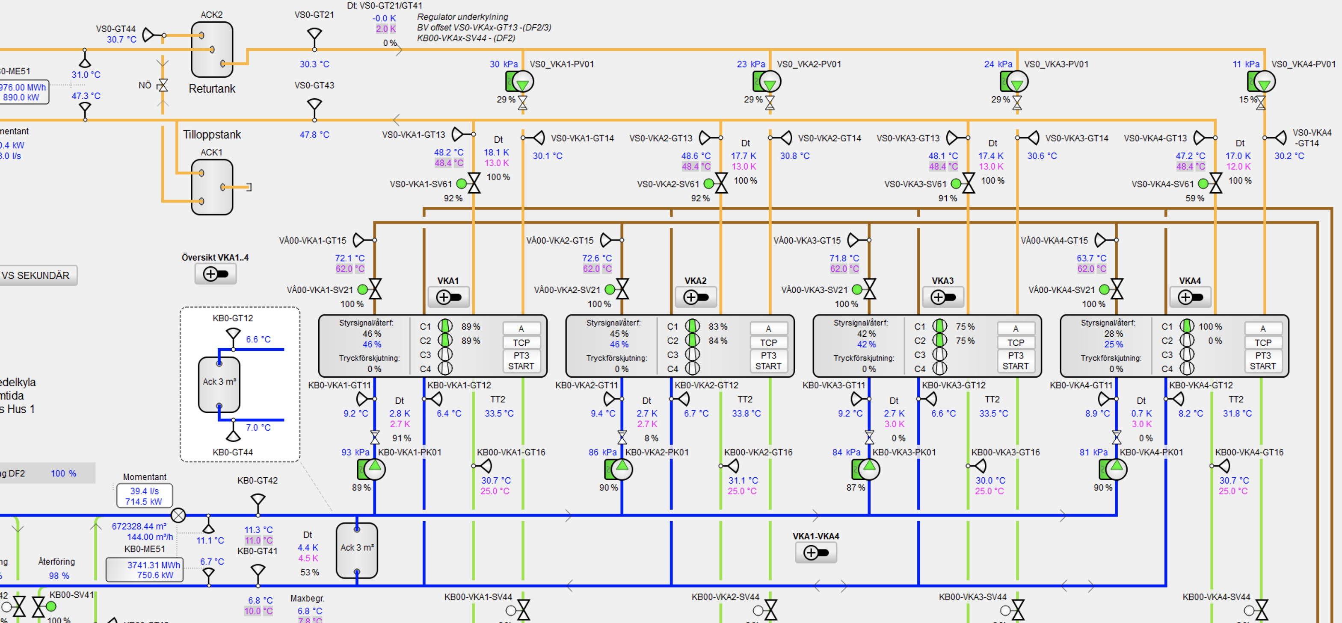The image size is (1342, 623).
Task: Expand the VKA3 detail popup button
Action: tap(943, 297)
